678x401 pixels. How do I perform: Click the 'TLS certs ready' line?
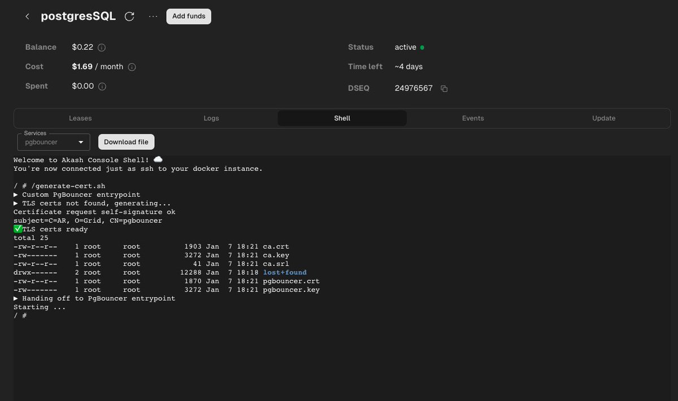click(x=51, y=230)
